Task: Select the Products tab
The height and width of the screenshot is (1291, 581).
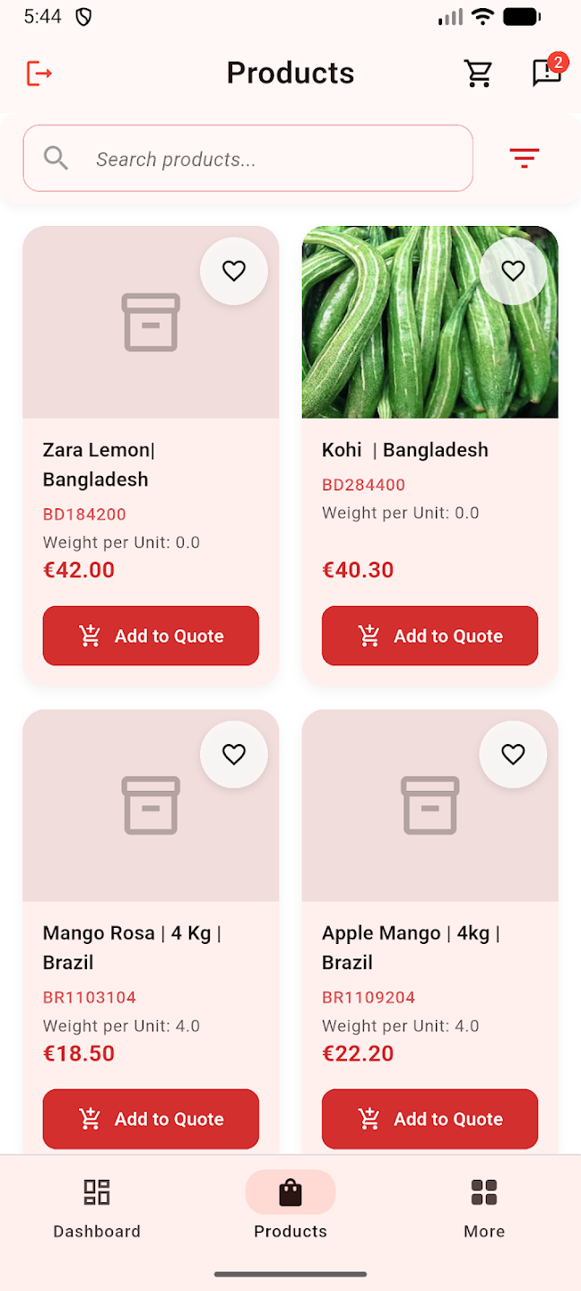Action: point(290,1206)
